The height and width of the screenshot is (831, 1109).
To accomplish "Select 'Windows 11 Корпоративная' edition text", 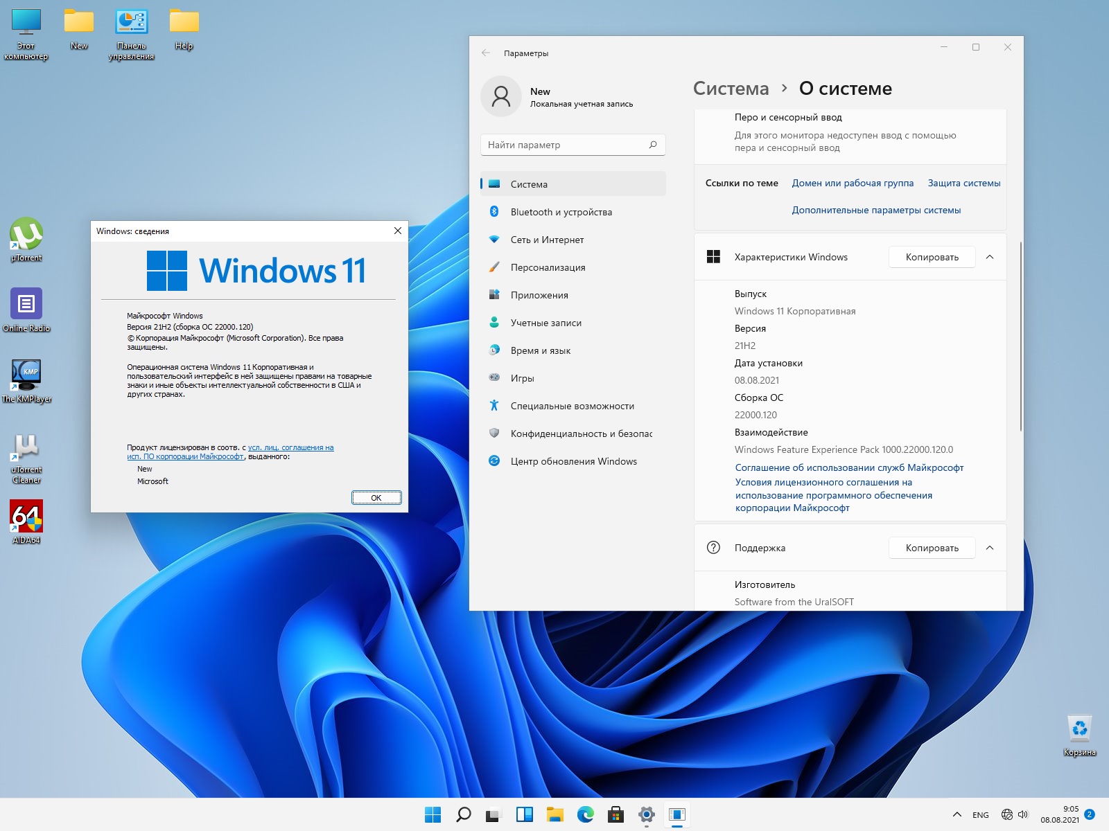I will click(795, 311).
